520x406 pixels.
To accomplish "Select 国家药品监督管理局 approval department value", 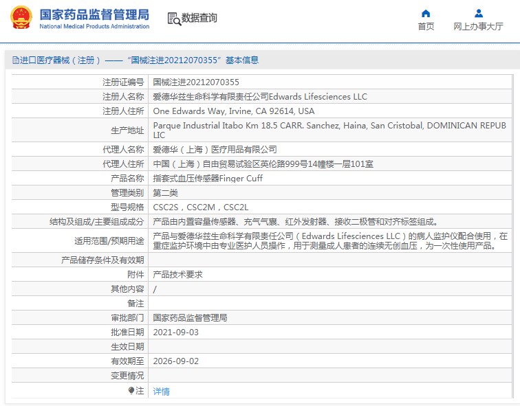I will point(190,318).
